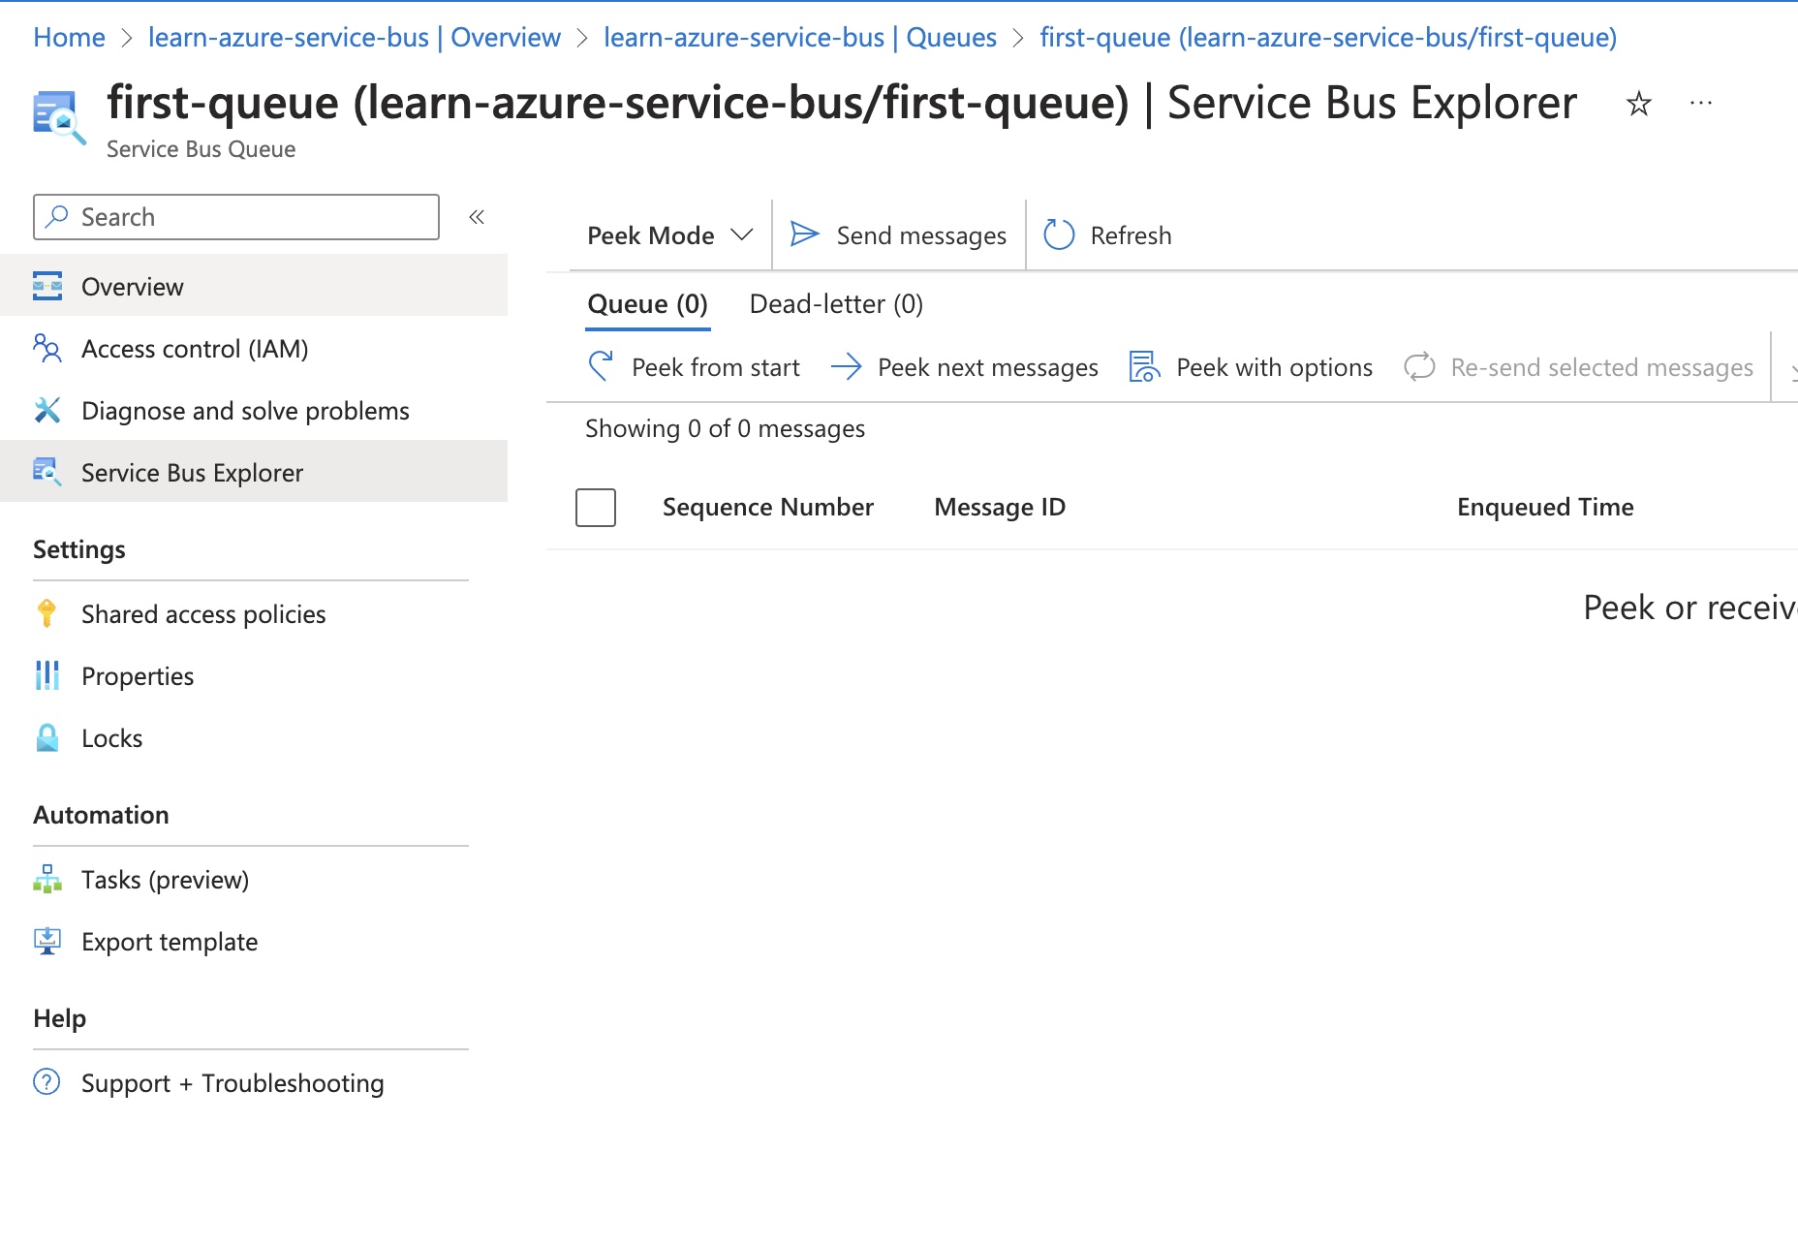1798x1246 pixels.
Task: Select Service Bus Explorer menu item
Action: 254,472
